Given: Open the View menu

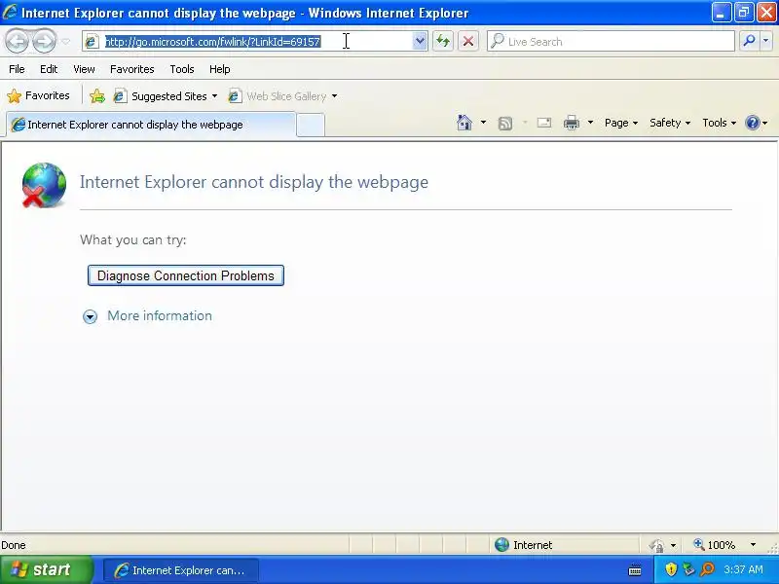Looking at the screenshot, I should [x=84, y=69].
